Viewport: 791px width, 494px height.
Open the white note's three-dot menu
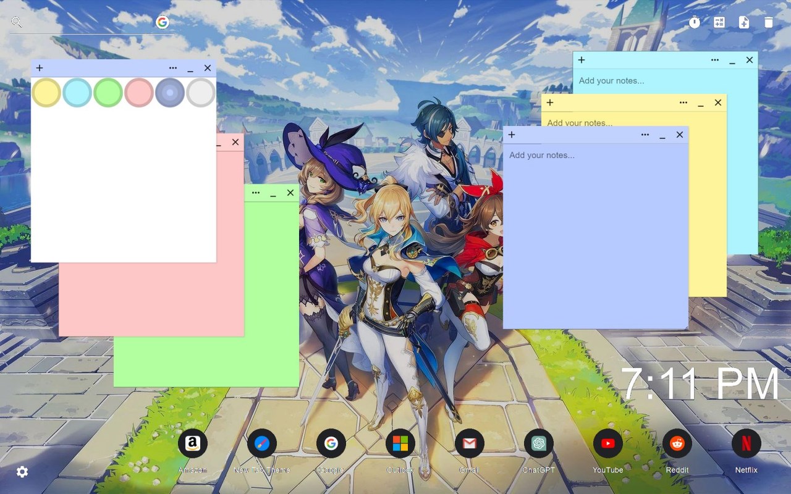click(173, 68)
